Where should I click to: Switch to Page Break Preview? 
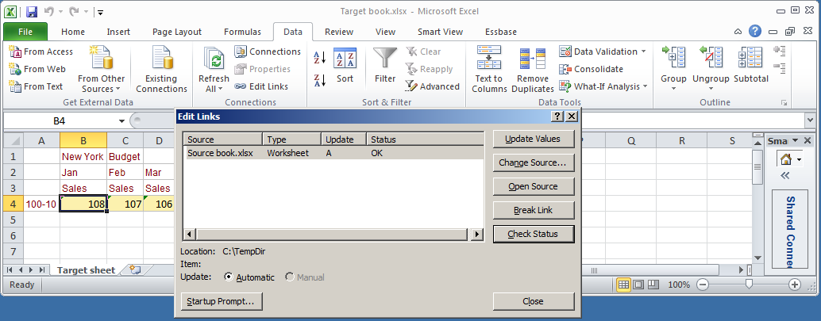[653, 285]
